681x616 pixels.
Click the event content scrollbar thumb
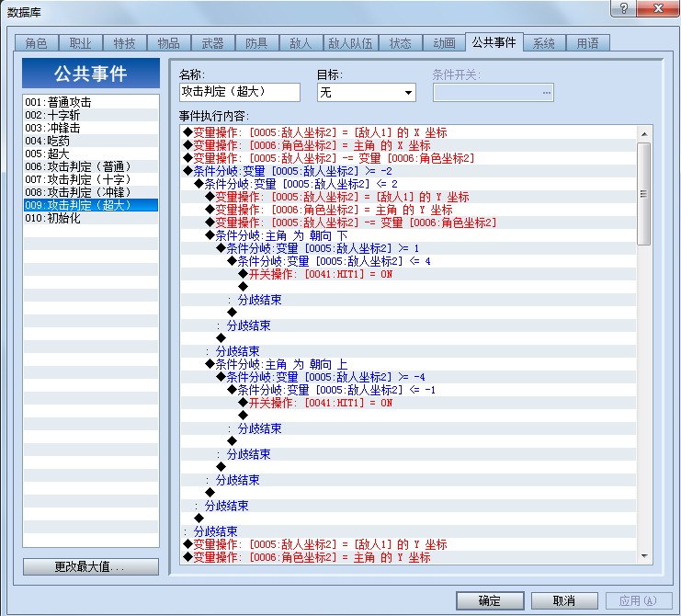pyautogui.click(x=644, y=194)
